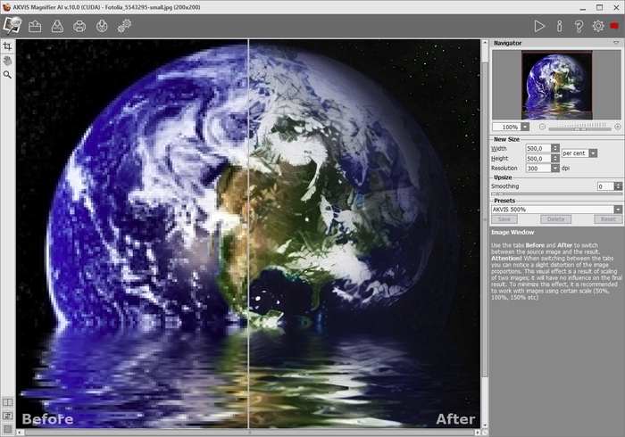Run processing with the play button
Image resolution: width=625 pixels, height=437 pixels.
click(539, 26)
